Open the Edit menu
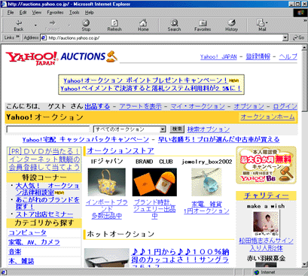The image size is (308, 276). pos(23,13)
